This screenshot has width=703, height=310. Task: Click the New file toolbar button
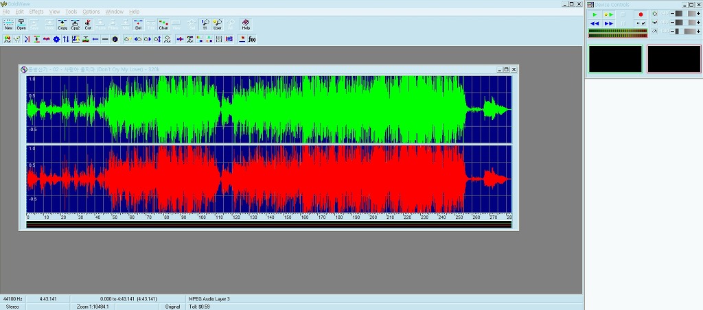[8, 24]
